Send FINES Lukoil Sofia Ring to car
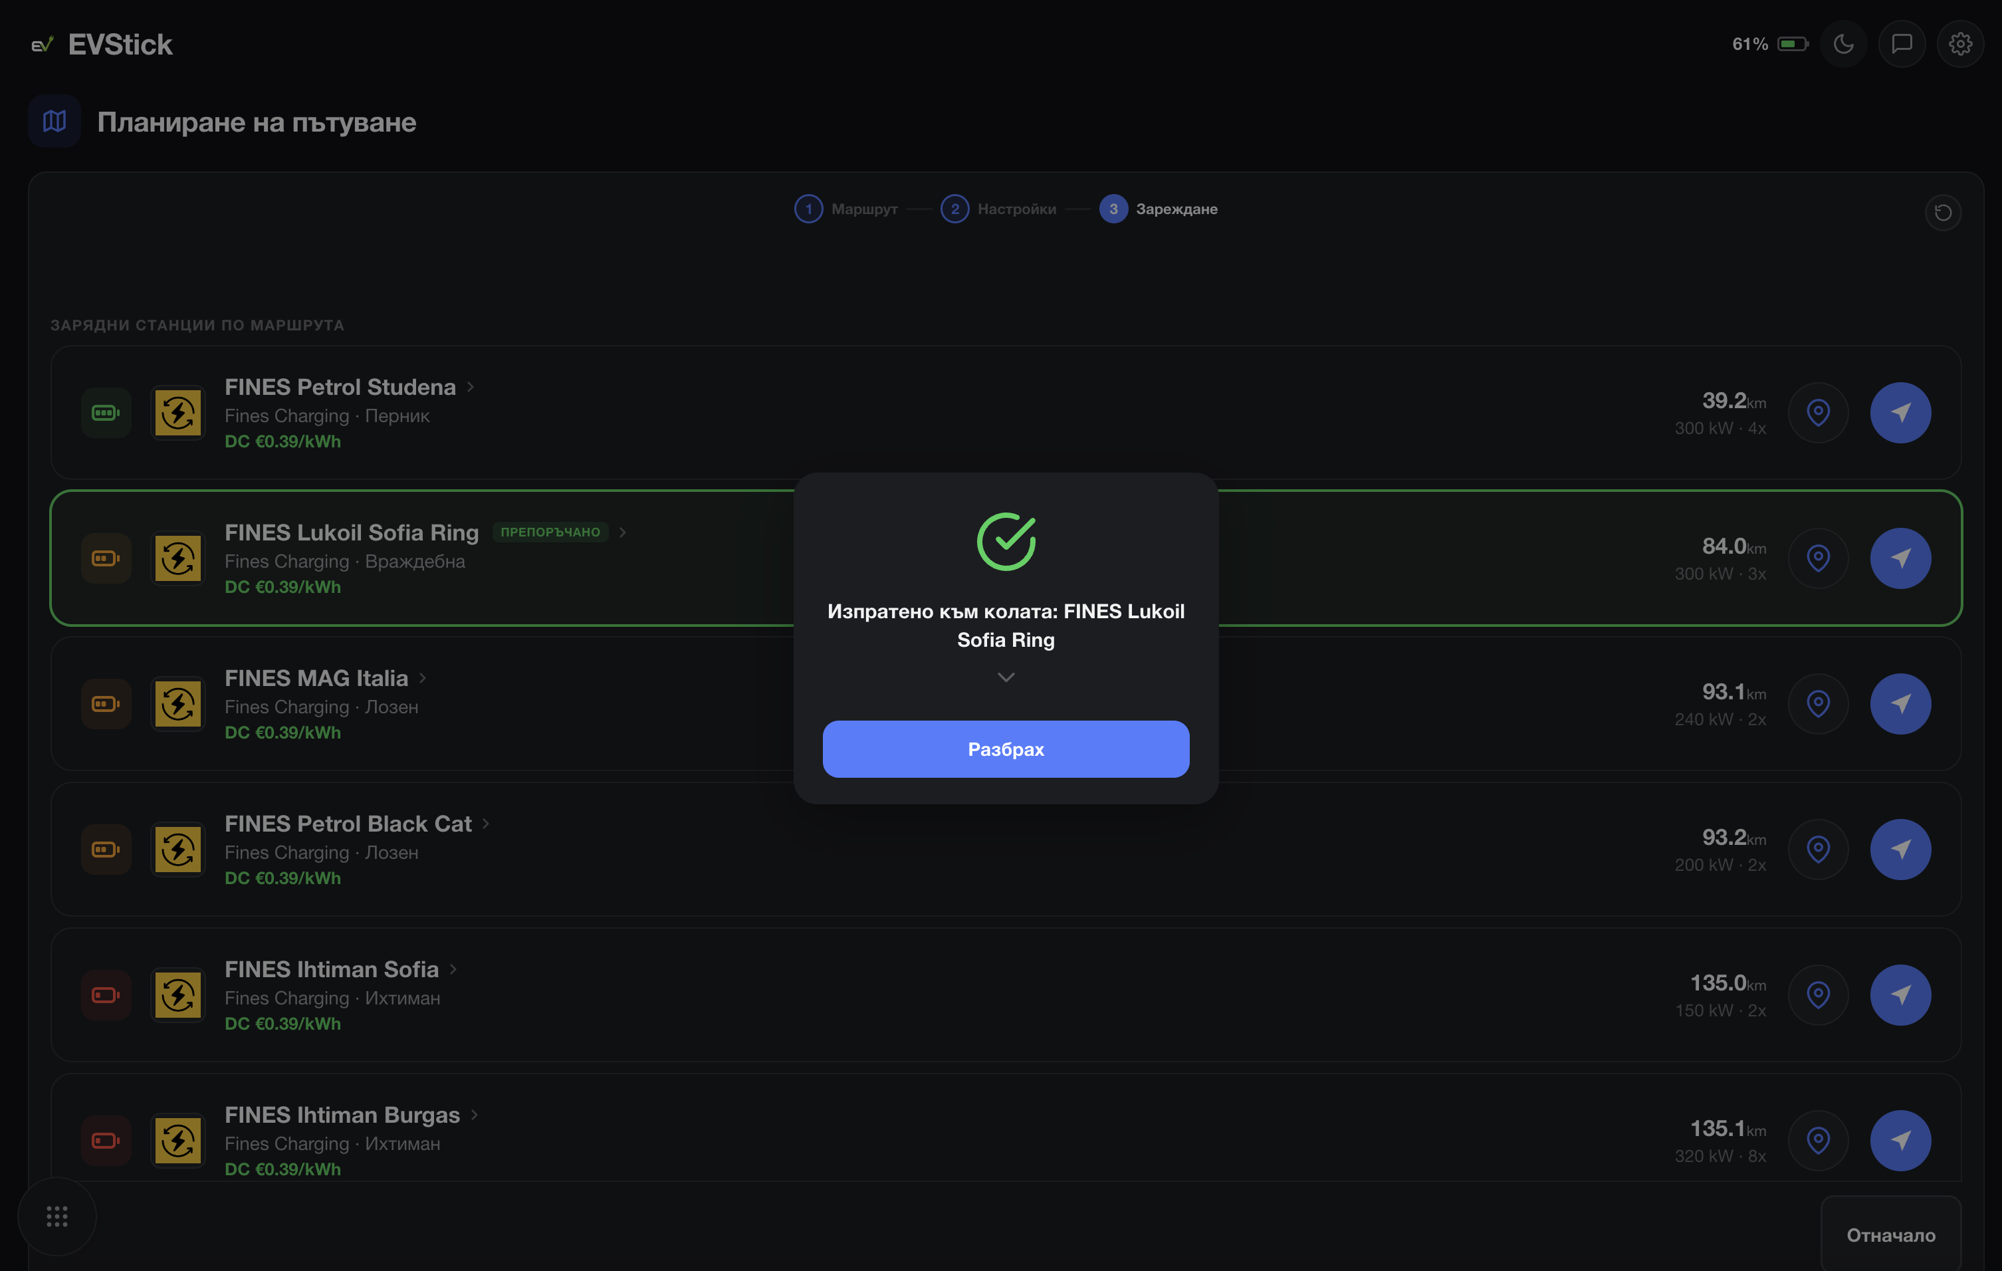This screenshot has height=1271, width=2002. [1900, 558]
